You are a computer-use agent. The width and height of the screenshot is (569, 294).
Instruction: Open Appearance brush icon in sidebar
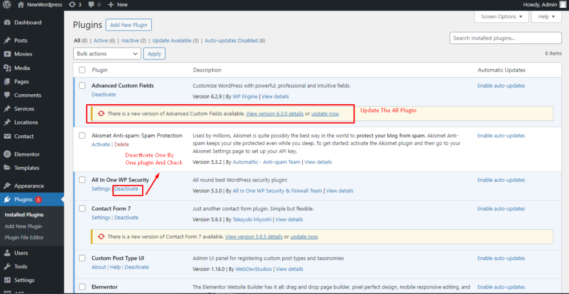click(7, 186)
